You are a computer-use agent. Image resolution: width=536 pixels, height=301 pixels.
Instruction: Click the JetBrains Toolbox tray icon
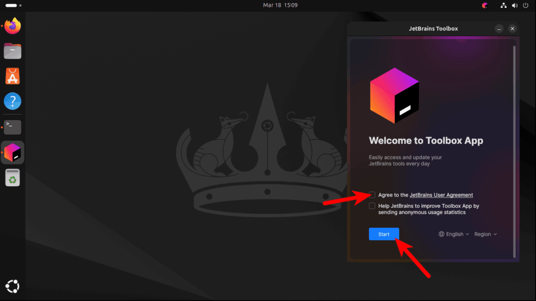(x=484, y=5)
